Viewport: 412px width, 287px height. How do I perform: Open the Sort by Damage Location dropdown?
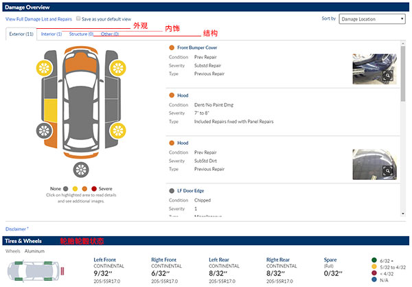pos(371,19)
